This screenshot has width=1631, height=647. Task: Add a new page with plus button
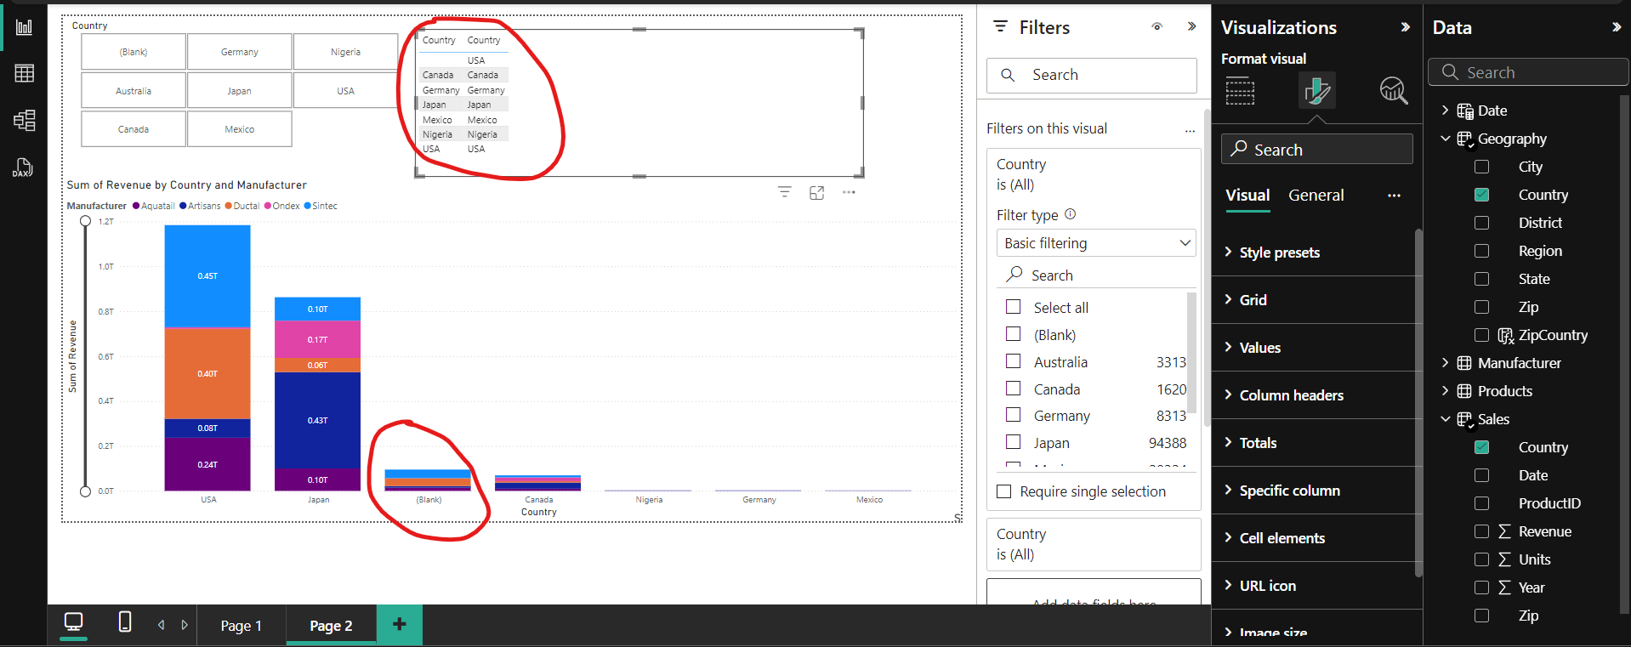click(399, 625)
